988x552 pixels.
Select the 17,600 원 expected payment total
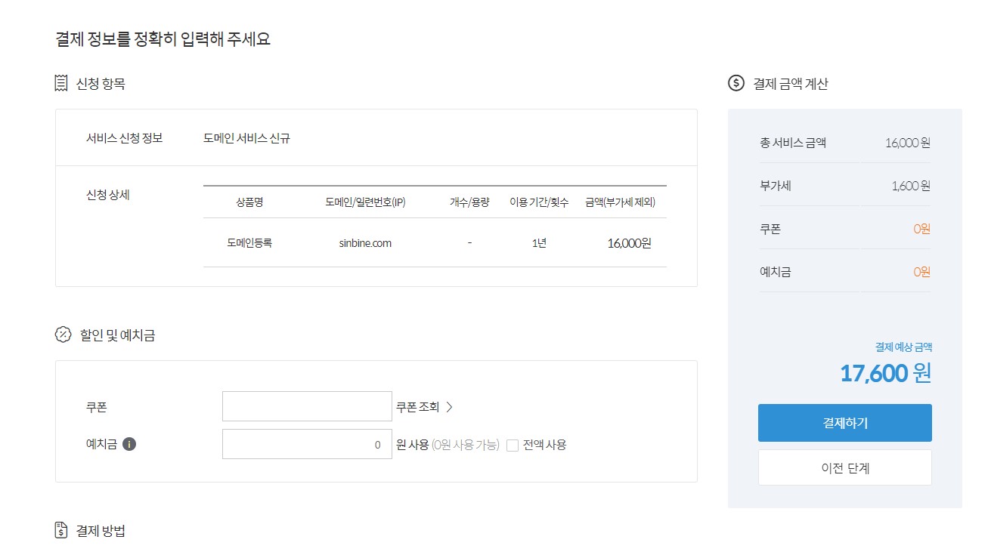[x=885, y=373]
